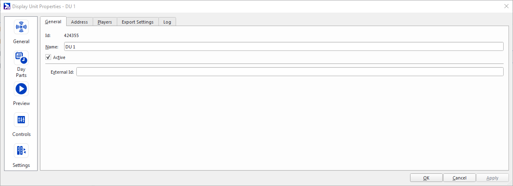Close the Display Unit Properties dialog

506,6
